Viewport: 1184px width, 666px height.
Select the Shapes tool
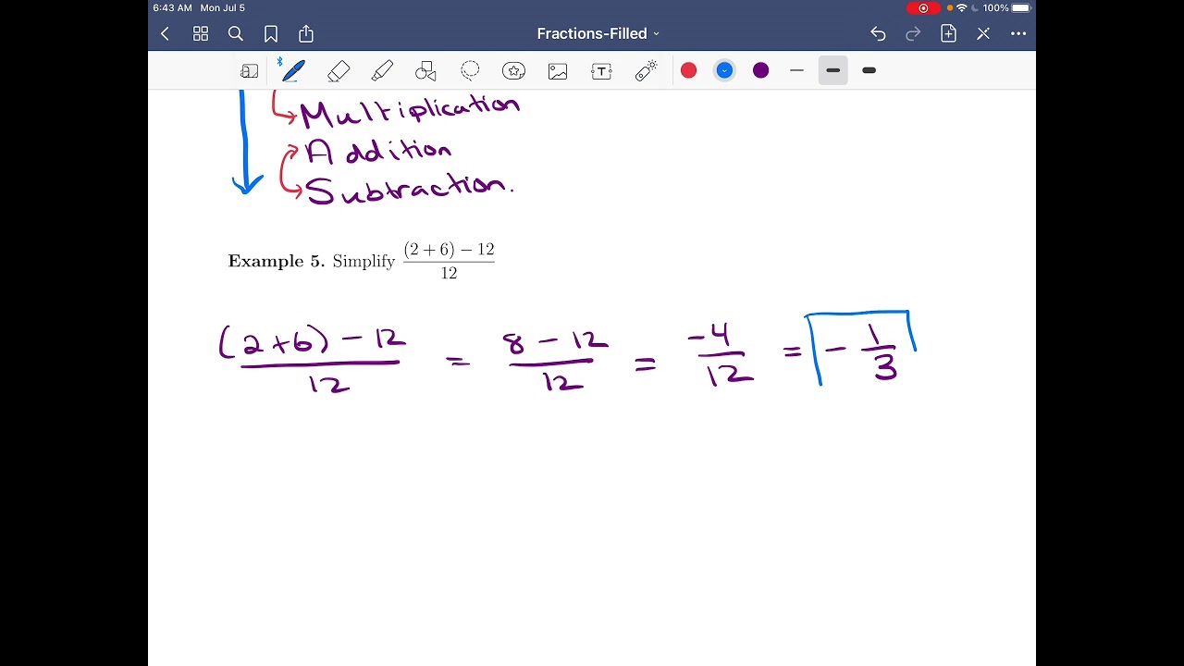(x=425, y=71)
